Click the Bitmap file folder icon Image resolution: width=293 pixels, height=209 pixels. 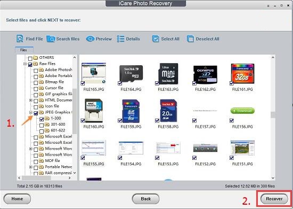pos(41,82)
